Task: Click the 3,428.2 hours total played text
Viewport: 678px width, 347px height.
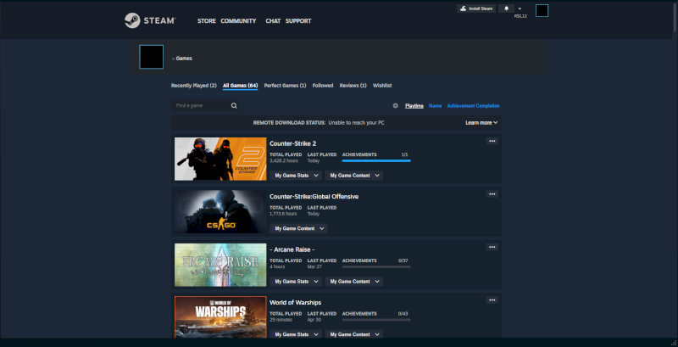Action: (284, 161)
